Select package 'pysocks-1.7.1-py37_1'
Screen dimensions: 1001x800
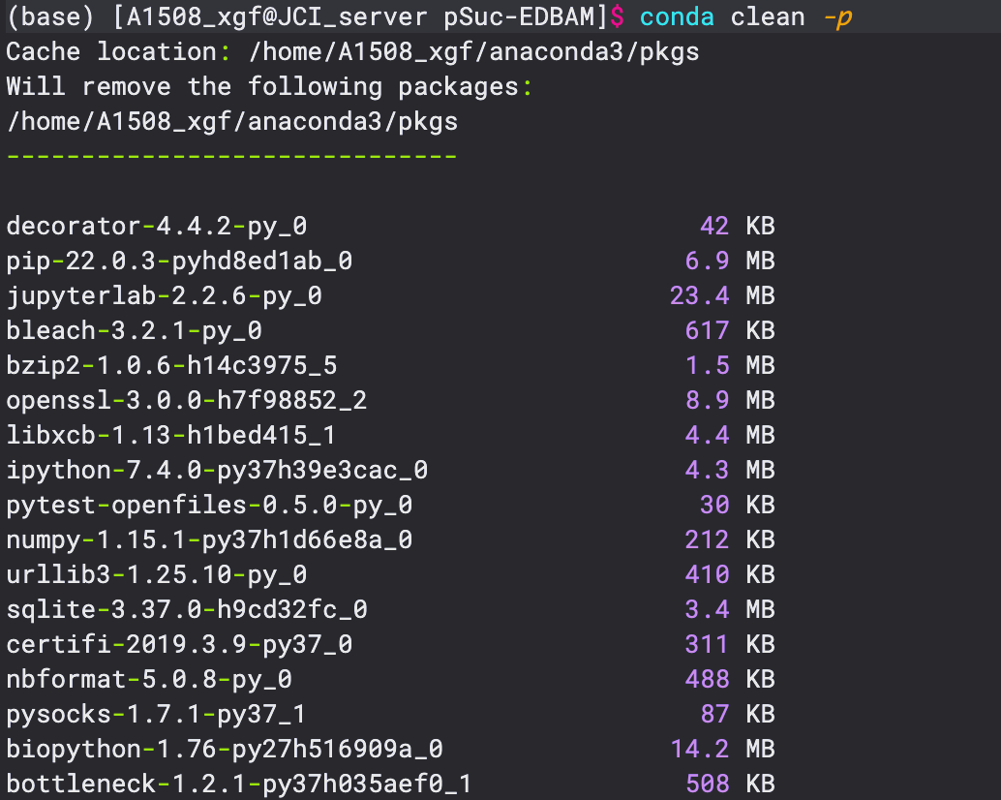(157, 715)
